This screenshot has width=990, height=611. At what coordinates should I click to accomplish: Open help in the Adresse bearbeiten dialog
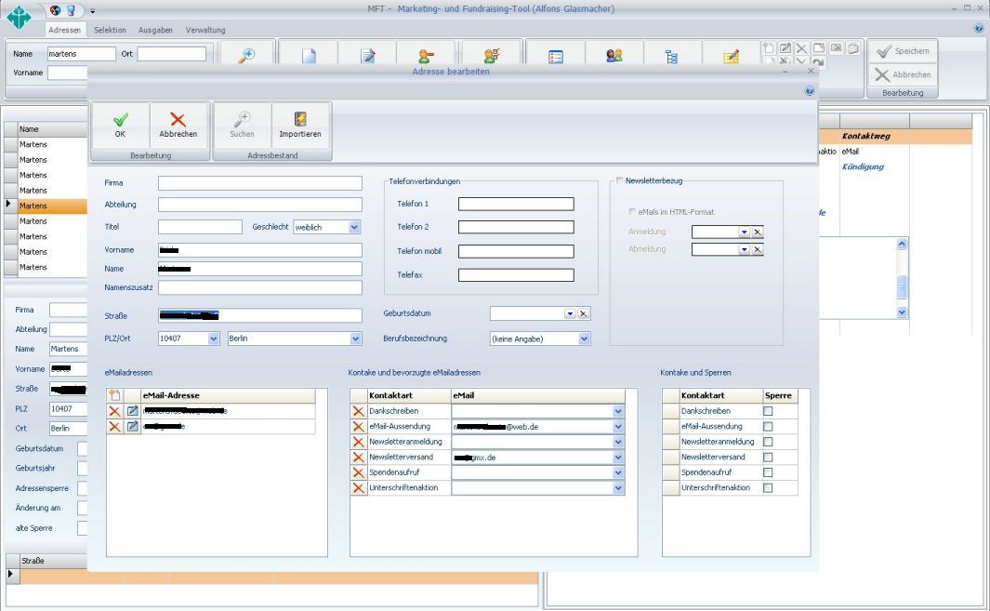[810, 91]
